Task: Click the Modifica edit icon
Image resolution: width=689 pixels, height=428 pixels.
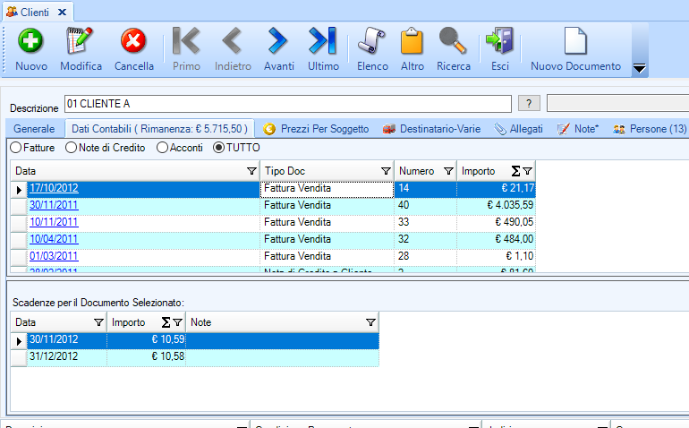Action: click(x=81, y=42)
